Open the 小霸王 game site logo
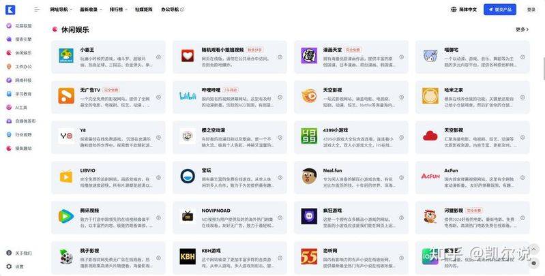This screenshot has width=545, height=276. click(x=66, y=56)
